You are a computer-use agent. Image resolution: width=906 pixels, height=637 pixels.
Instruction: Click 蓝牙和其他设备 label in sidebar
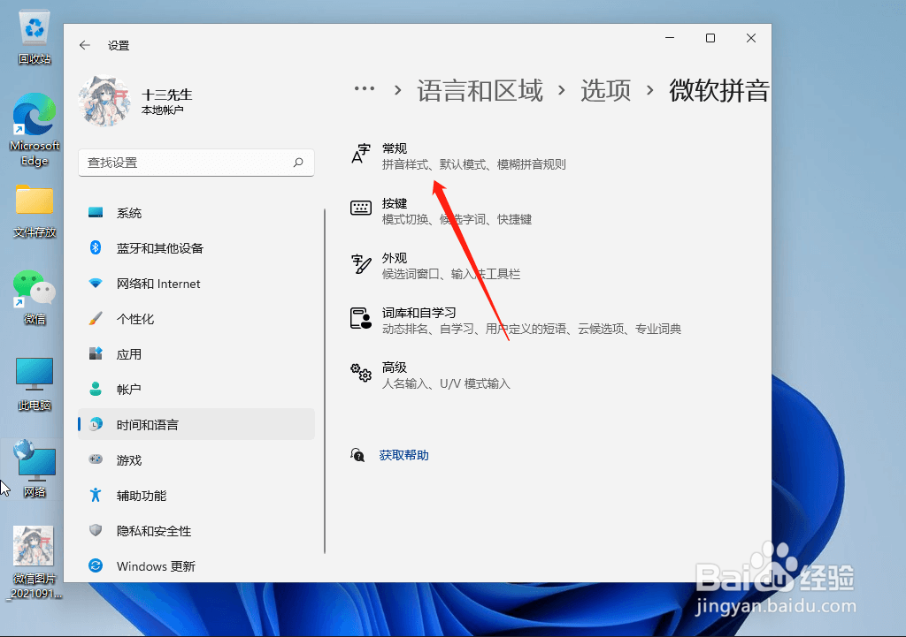pos(160,248)
